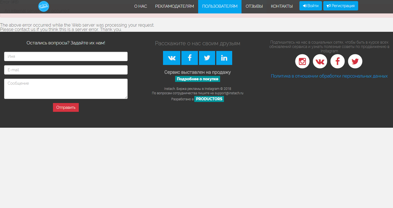
Task: Share via VK blue square icon
Action: coord(172,58)
